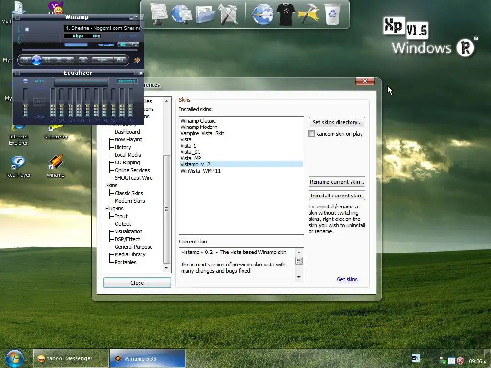Play the track in Winamp player
Image resolution: width=491 pixels, height=368 pixels.
tap(36, 60)
